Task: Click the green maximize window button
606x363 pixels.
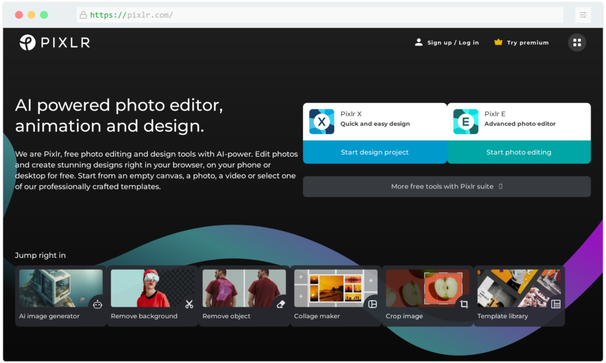Action: [x=44, y=15]
